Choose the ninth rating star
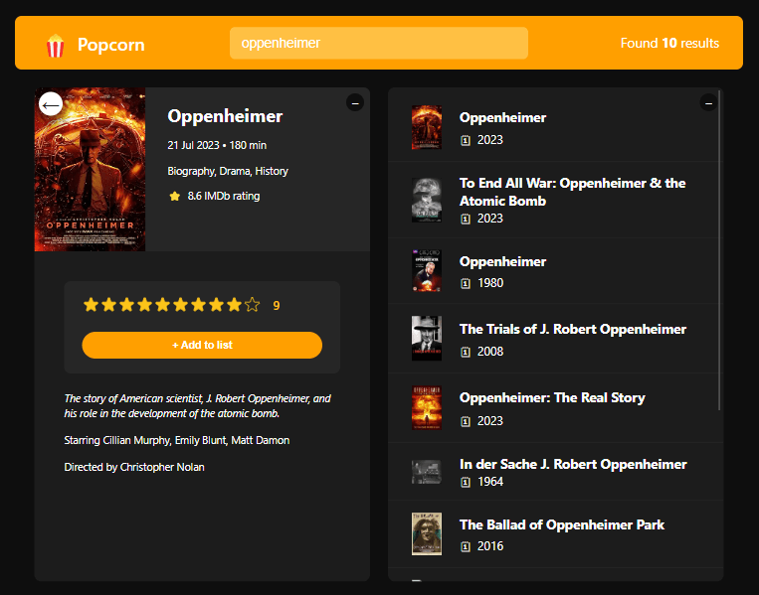This screenshot has height=595, width=759. pyautogui.click(x=235, y=305)
